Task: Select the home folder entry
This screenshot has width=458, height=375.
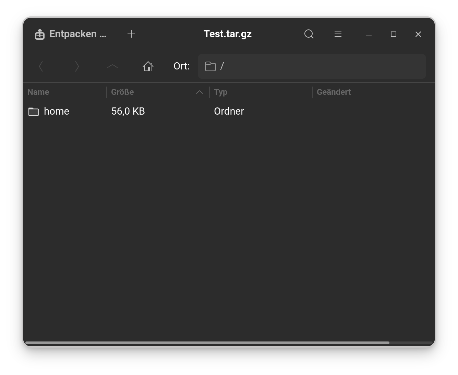Action: [57, 111]
